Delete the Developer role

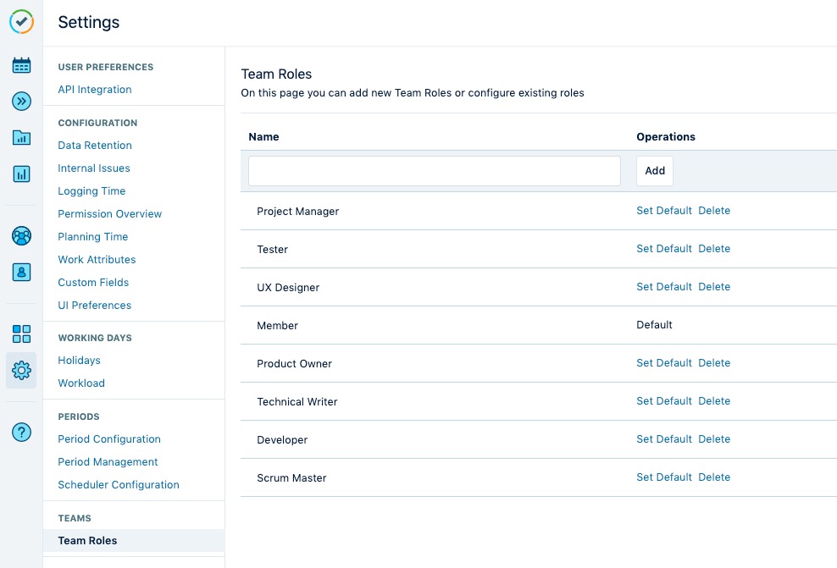pyautogui.click(x=714, y=439)
